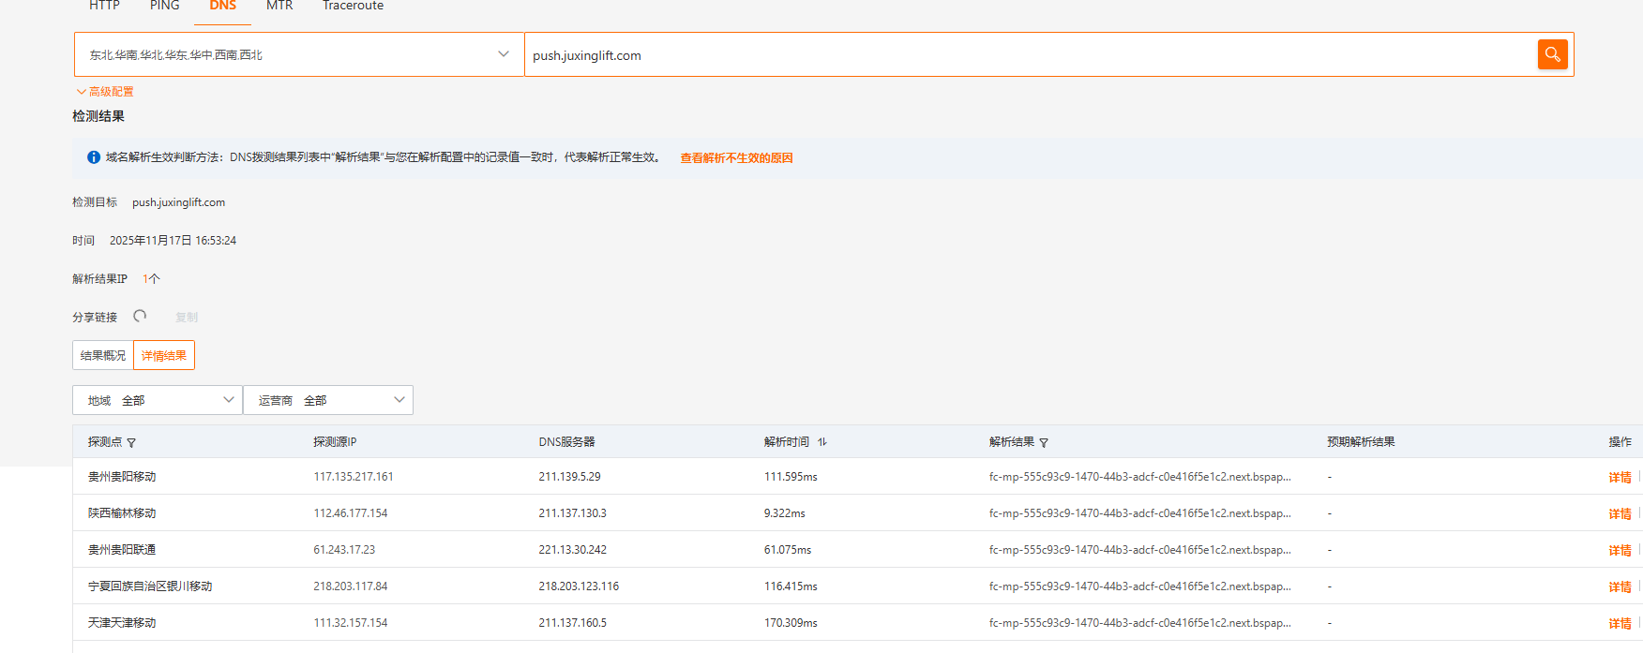Viewport: 1643px width, 653px height.
Task: Switch to the PING tab
Action: pyautogui.click(x=164, y=6)
